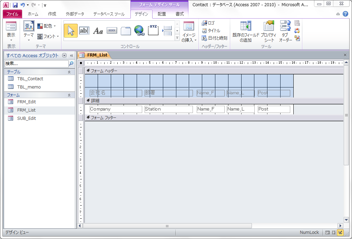The height and width of the screenshot is (239, 352).
Task: Click the Design View status bar icon
Action: [340, 232]
